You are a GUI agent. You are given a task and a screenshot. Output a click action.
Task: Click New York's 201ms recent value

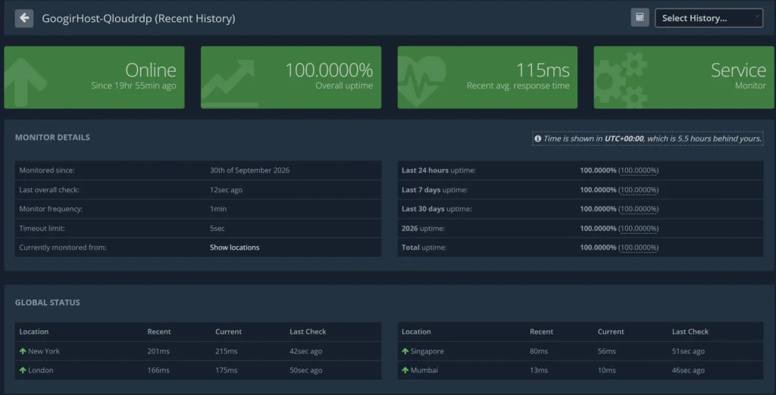click(x=158, y=351)
